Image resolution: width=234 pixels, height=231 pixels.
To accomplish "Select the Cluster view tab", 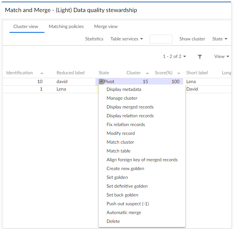I will pyautogui.click(x=26, y=27).
